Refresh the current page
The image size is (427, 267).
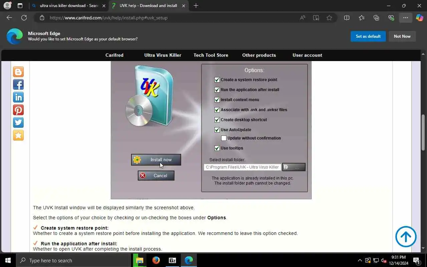pyautogui.click(x=24, y=18)
